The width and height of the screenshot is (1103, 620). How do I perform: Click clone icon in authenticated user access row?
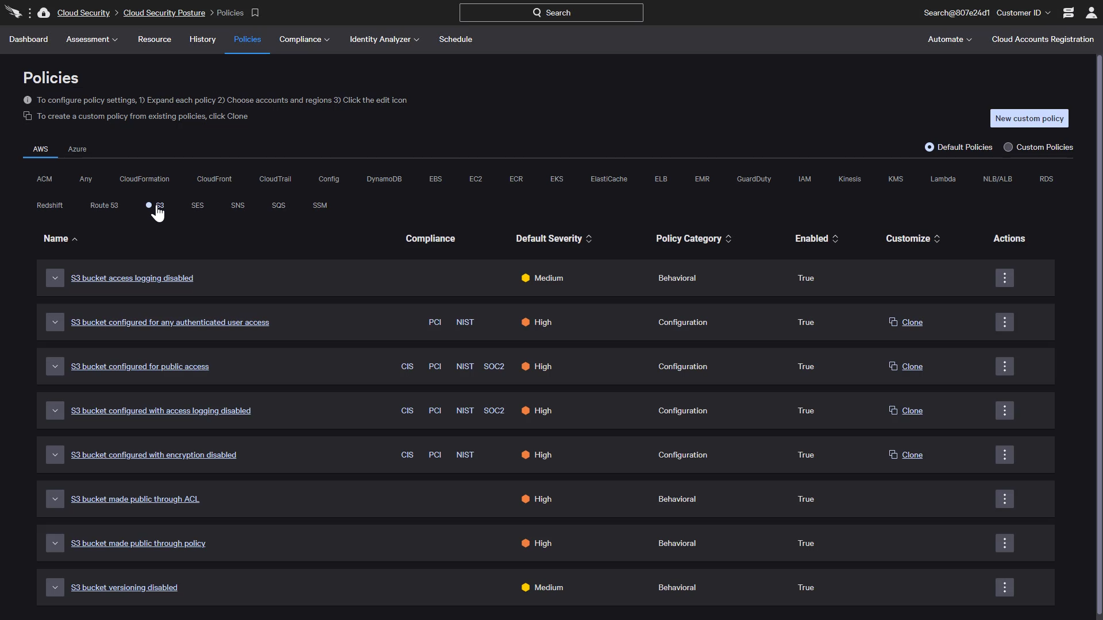click(893, 321)
